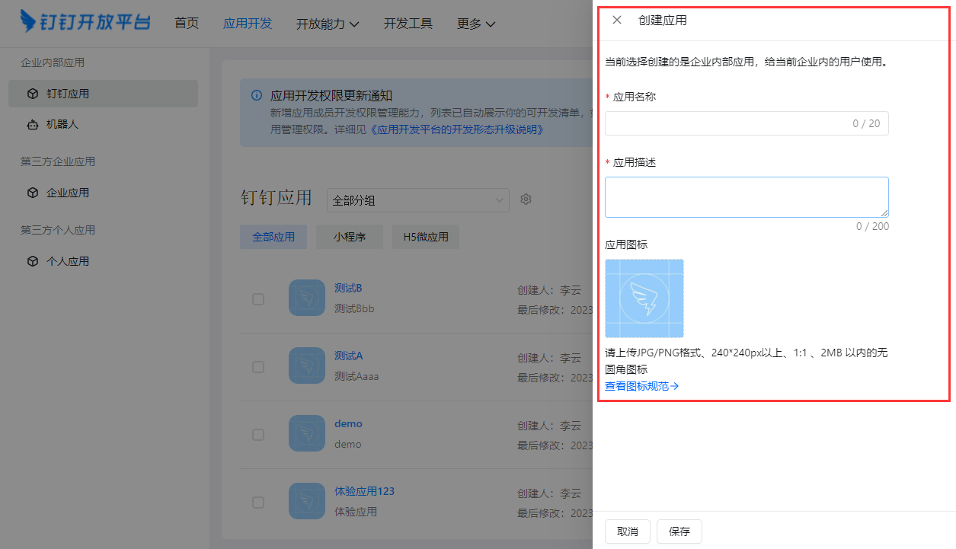Click the 体验应用123 app icon
Screen dimensions: 956x549
[x=307, y=501]
